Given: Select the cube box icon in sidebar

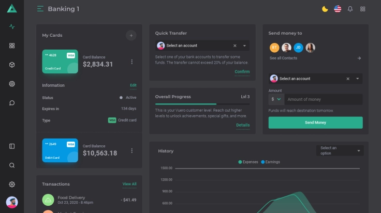Looking at the screenshot, I should point(12,65).
